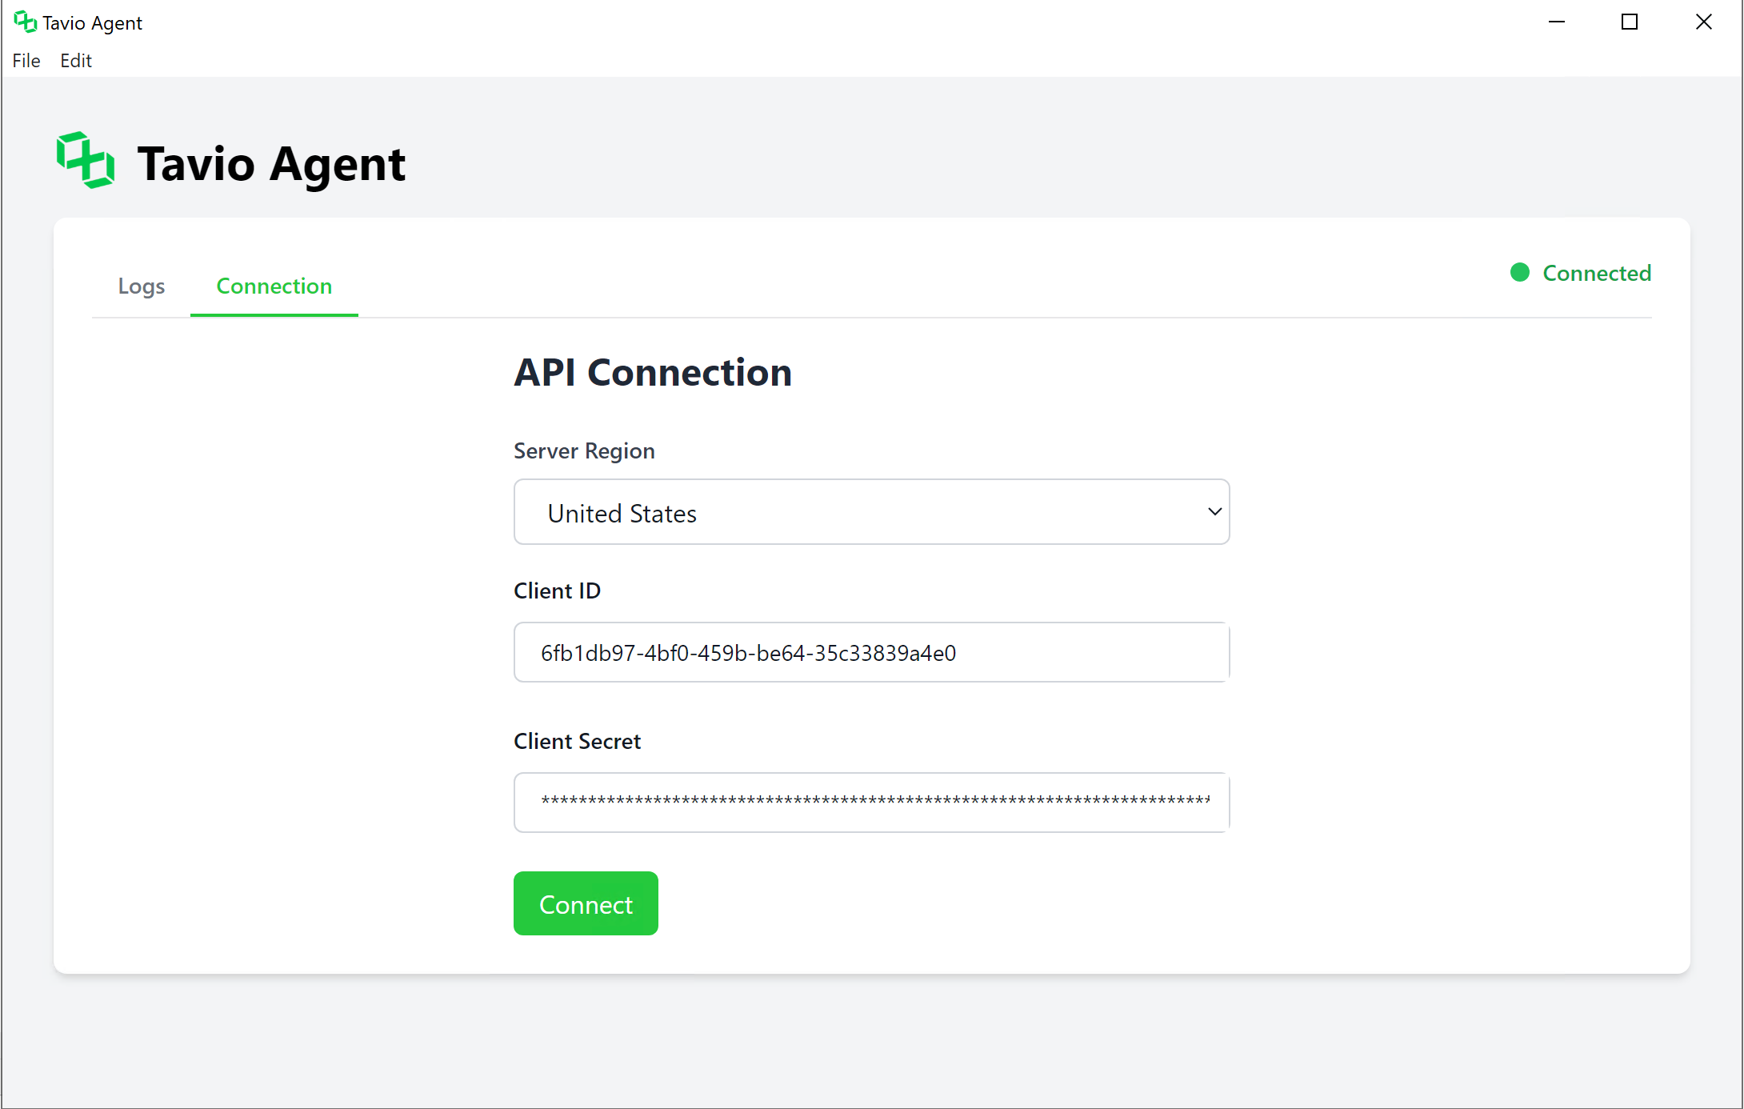This screenshot has width=1744, height=1109.
Task: Click the Server Region label
Action: pyautogui.click(x=584, y=451)
